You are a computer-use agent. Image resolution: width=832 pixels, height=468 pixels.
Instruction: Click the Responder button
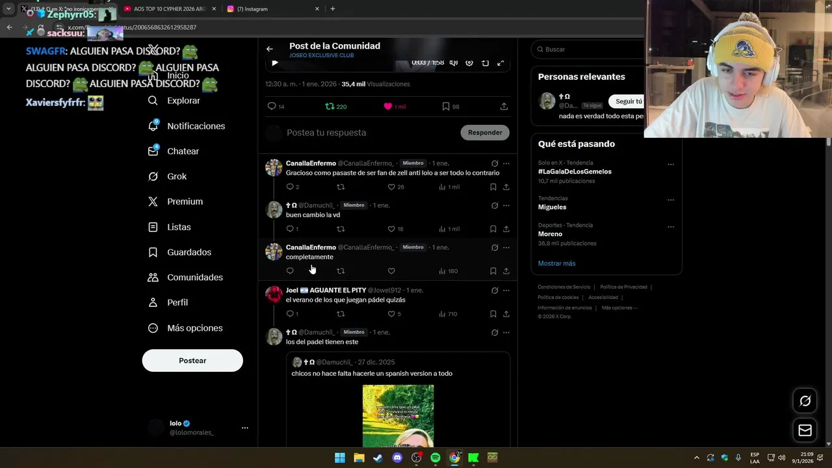(x=485, y=133)
